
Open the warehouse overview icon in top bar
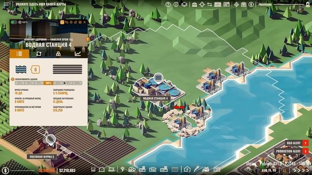(244, 4)
